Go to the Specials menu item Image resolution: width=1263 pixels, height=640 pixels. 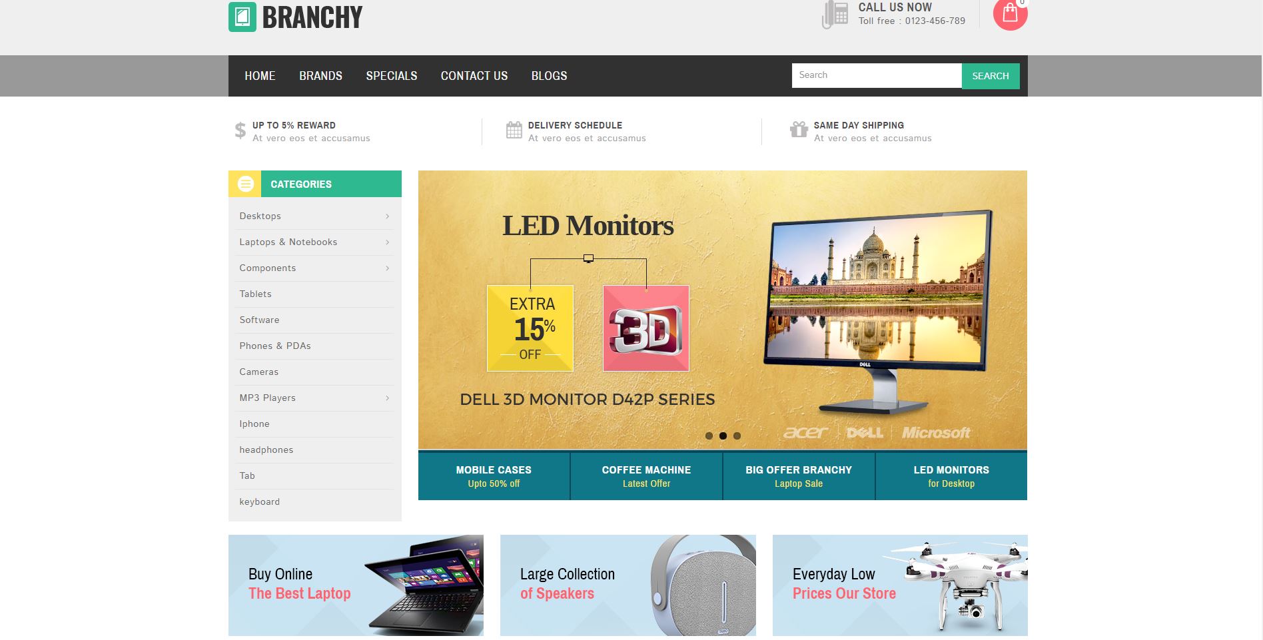tap(392, 76)
